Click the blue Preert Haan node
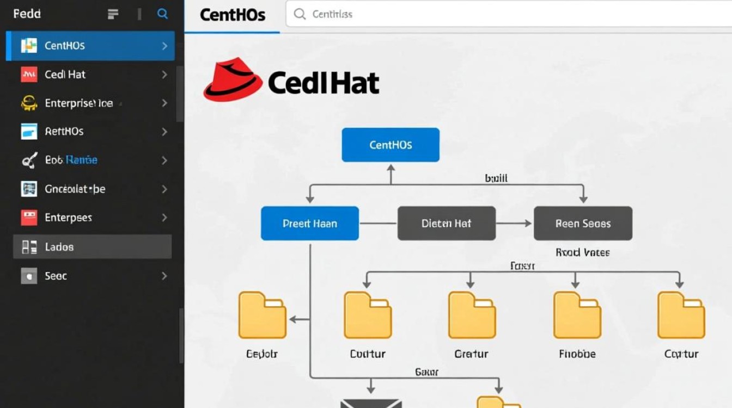Viewport: 732px width, 408px height. pyautogui.click(x=310, y=223)
